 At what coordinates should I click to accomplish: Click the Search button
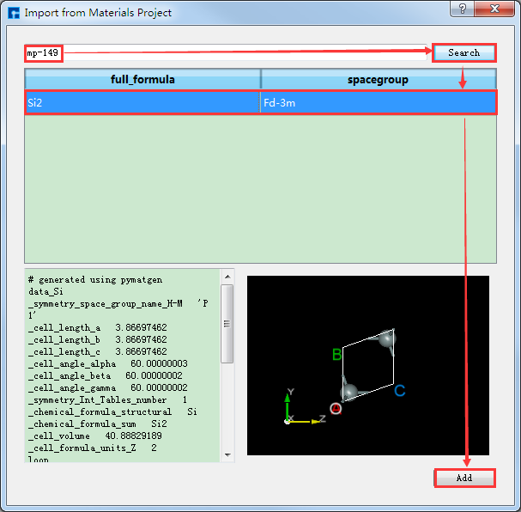463,52
